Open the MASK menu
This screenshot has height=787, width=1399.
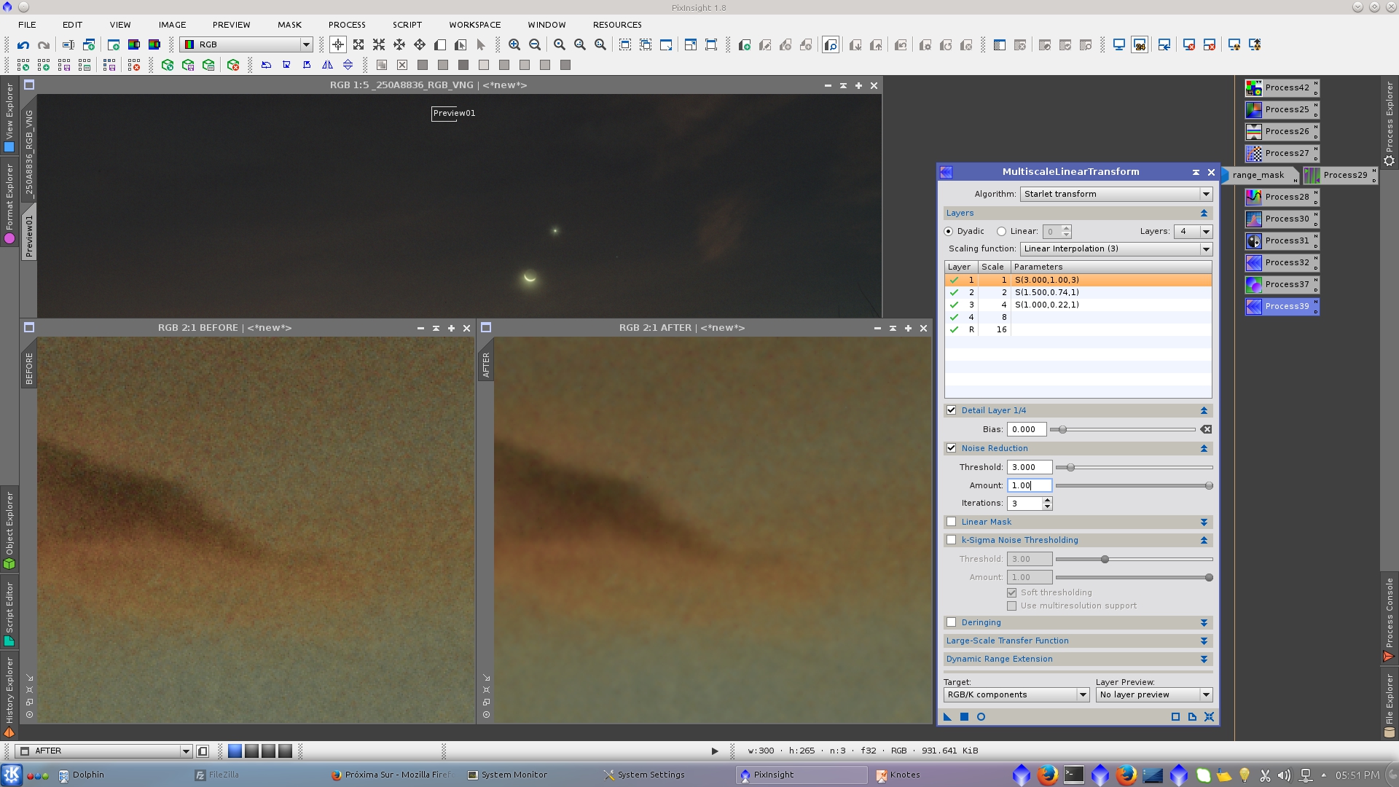point(289,25)
